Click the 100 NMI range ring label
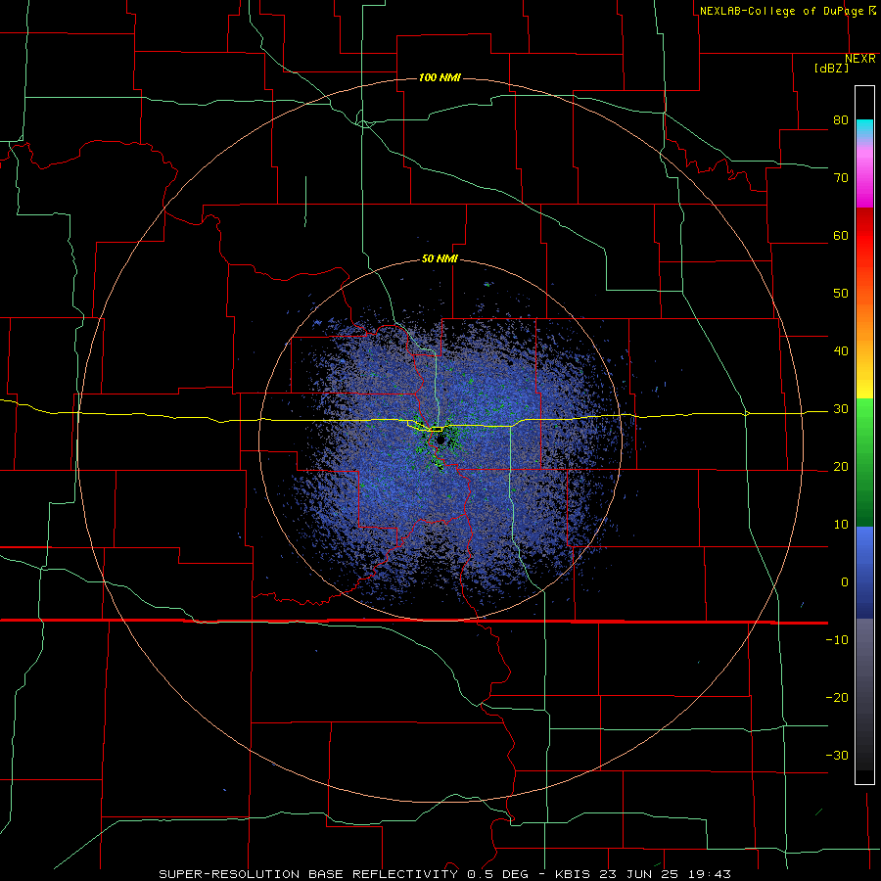Image resolution: width=881 pixels, height=881 pixels. pos(440,77)
